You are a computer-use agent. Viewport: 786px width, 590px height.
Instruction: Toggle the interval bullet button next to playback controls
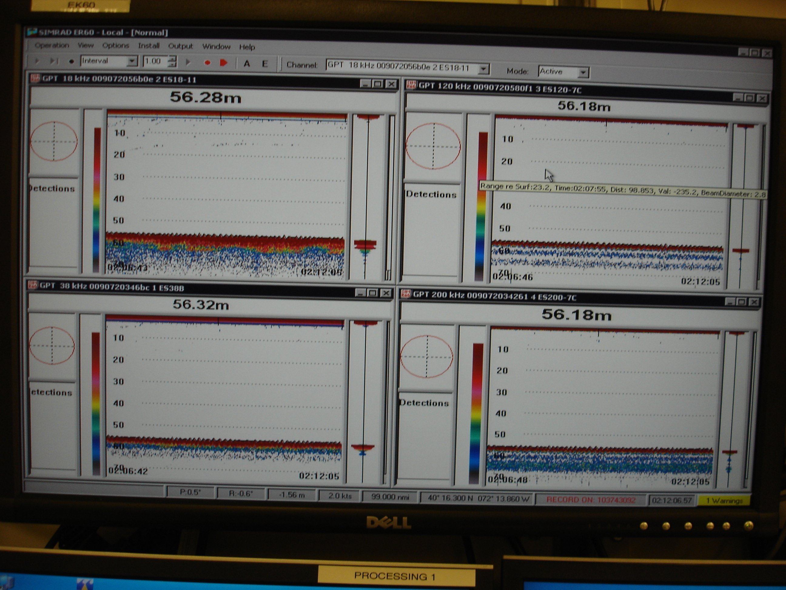(x=72, y=62)
